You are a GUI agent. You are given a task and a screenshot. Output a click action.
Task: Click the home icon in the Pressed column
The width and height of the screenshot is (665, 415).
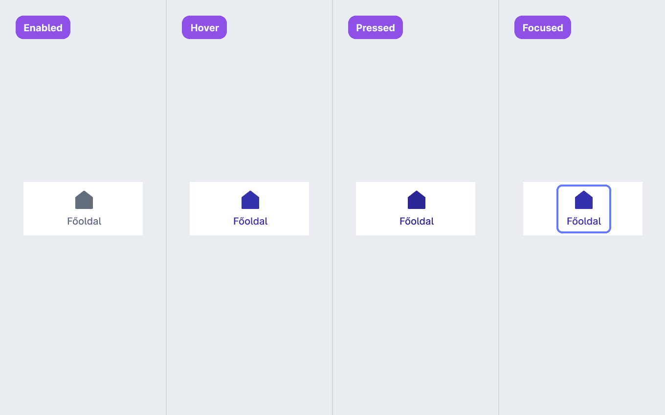pos(417,200)
